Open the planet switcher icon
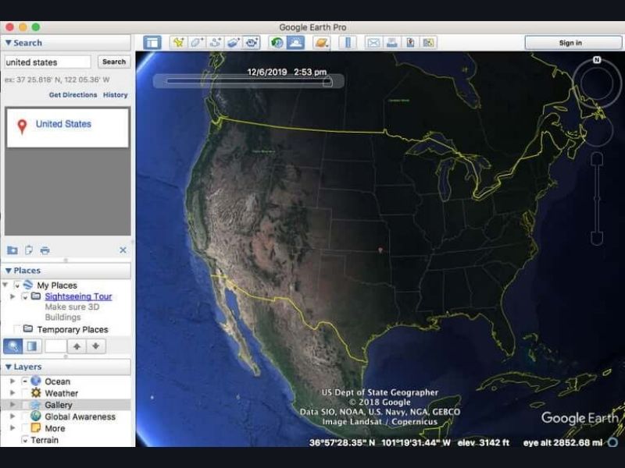 [x=321, y=43]
